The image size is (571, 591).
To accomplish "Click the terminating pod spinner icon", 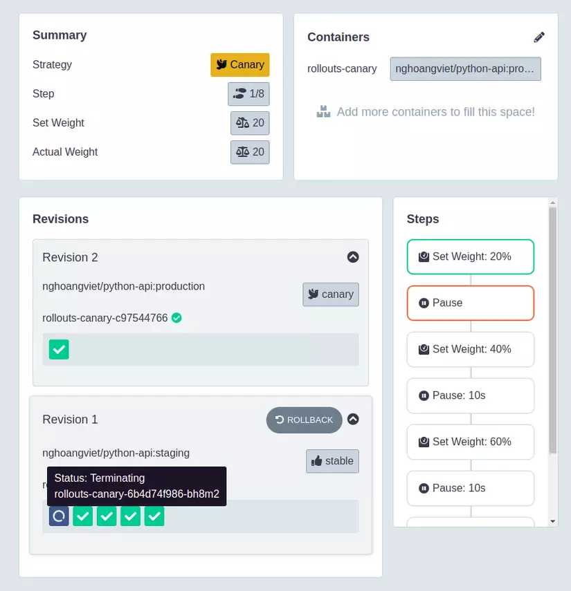I will coord(59,516).
